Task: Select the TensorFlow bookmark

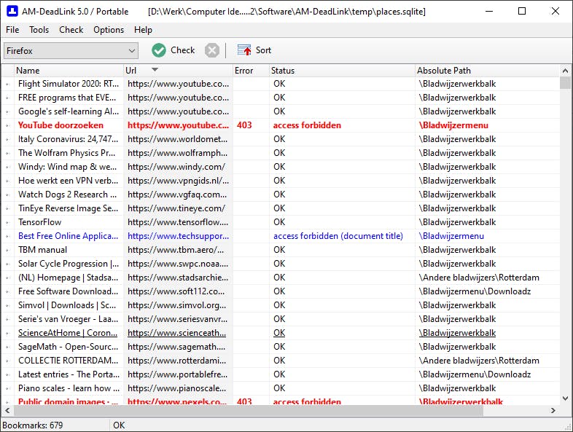Action: pyautogui.click(x=40, y=222)
